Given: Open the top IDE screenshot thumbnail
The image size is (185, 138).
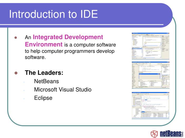Looking at the screenshot, I should click(151, 46).
